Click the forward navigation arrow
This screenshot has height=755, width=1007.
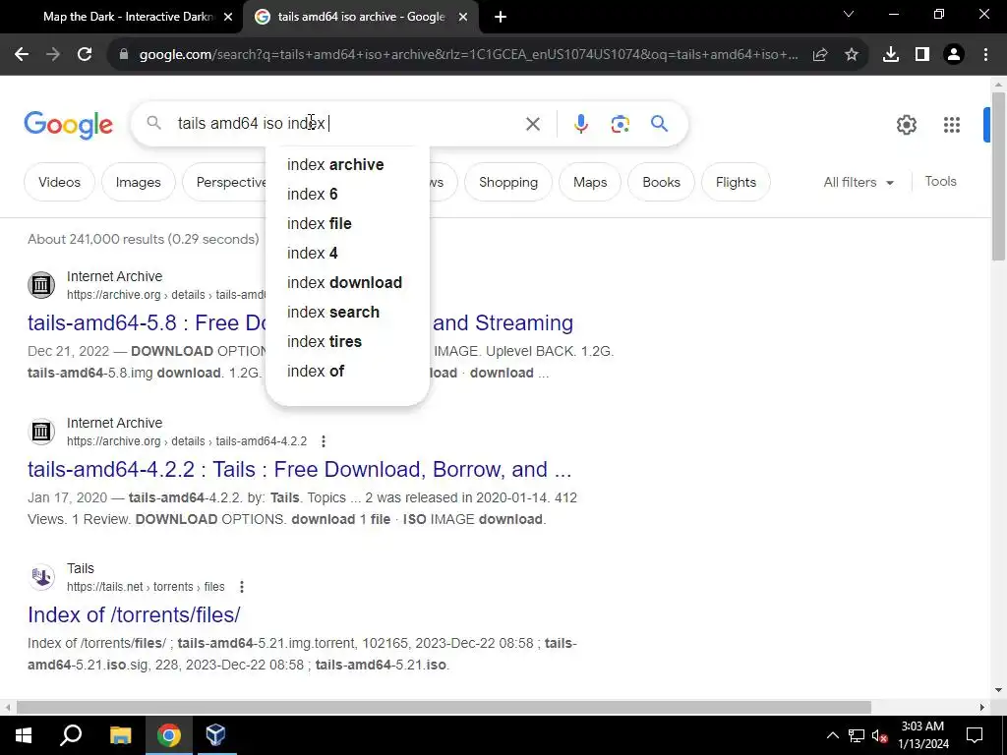[53, 55]
